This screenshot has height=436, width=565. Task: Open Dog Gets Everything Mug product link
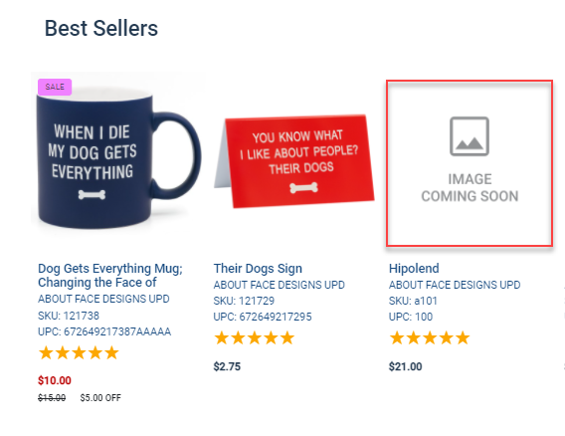click(110, 276)
